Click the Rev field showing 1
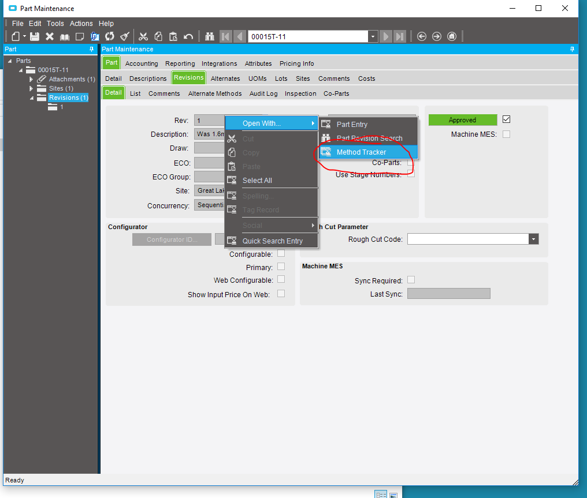 point(209,121)
